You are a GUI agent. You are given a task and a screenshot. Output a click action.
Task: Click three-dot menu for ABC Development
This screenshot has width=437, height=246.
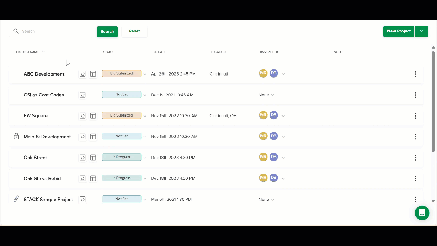pos(415,74)
